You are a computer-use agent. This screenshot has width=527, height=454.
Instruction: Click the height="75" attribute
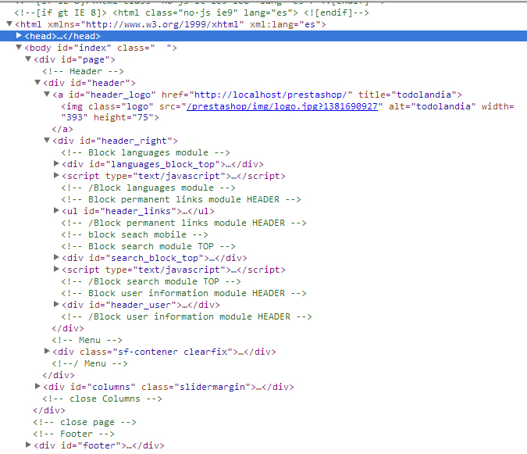click(123, 118)
